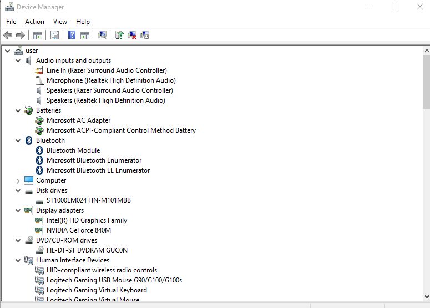Collapse Audio inputs and outputs category
The width and height of the screenshot is (430, 308).
click(18, 60)
